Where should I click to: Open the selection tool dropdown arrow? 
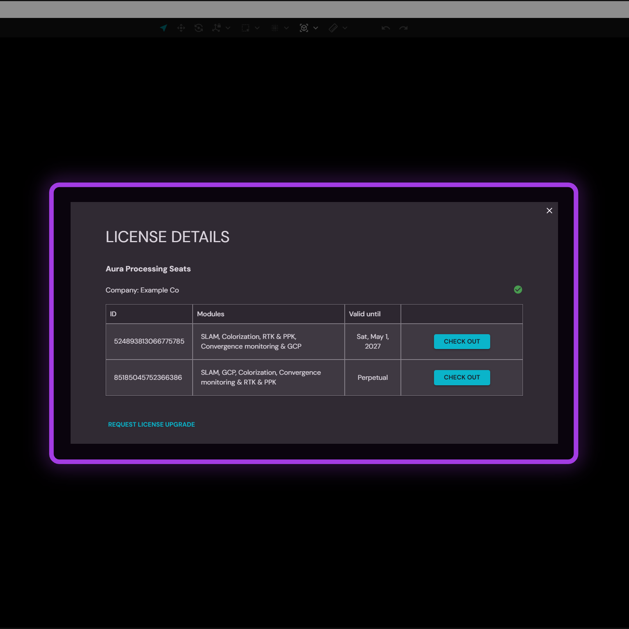(257, 28)
